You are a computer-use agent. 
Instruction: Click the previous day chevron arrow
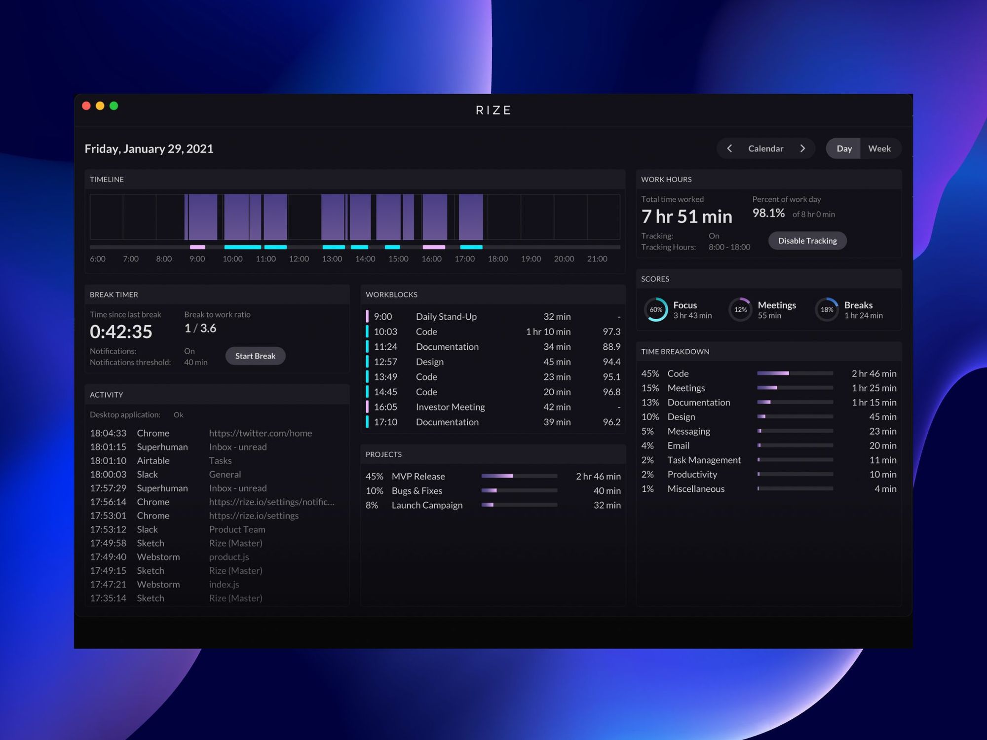pyautogui.click(x=729, y=148)
